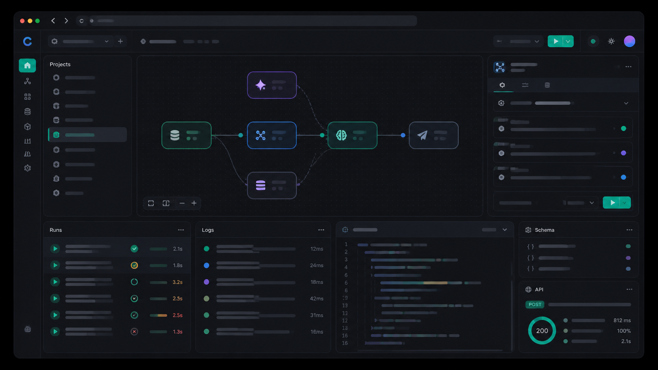Click the blue C app logo

27,41
